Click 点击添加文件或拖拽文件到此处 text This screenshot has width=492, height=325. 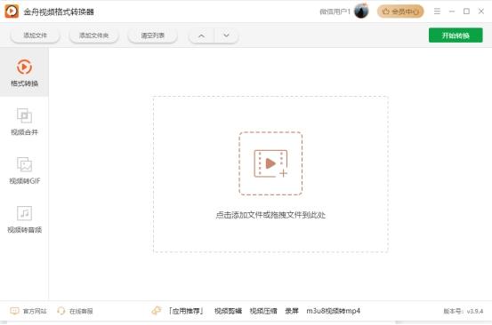270,215
